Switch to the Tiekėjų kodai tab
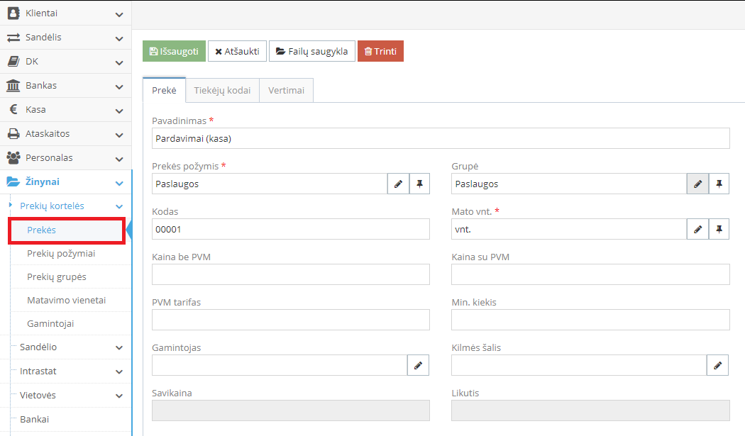The width and height of the screenshot is (745, 436). (222, 91)
